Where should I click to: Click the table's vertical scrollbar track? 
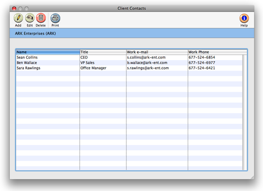[x=244, y=112]
